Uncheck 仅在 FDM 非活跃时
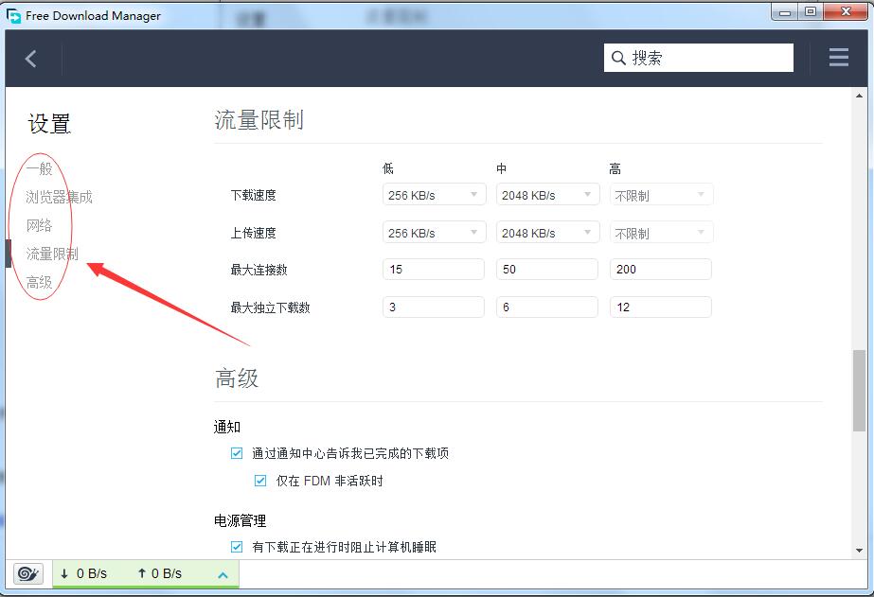 pos(259,481)
